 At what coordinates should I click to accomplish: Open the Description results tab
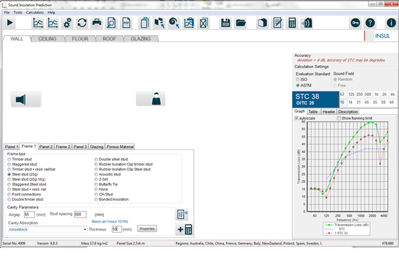(348, 112)
